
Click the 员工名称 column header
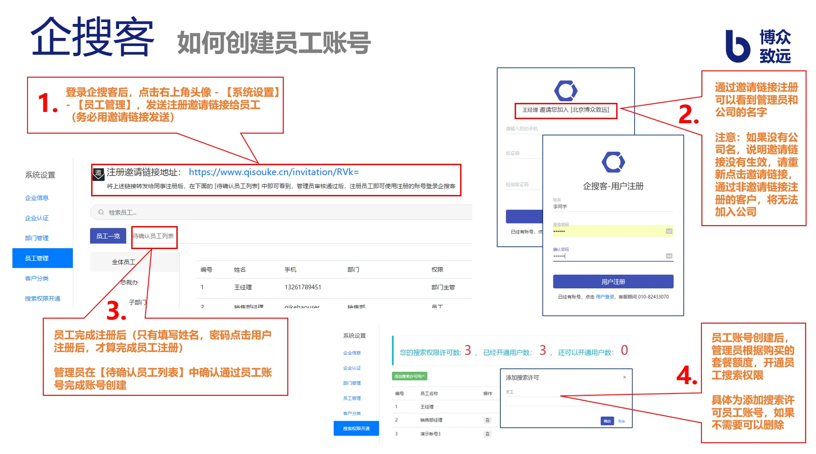[x=429, y=394]
